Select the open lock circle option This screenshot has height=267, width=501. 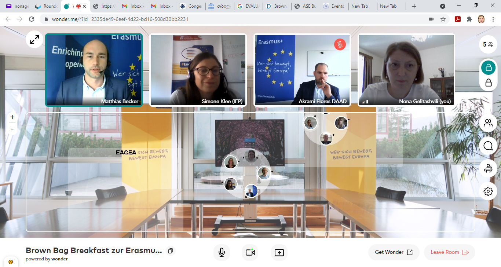488,67
